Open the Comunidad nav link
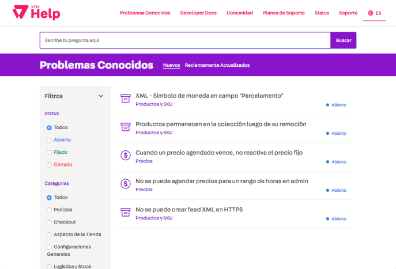396x269 pixels. click(x=240, y=13)
